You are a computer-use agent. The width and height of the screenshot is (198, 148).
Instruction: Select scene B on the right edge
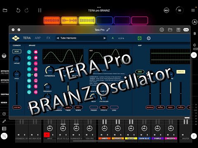click(195, 33)
